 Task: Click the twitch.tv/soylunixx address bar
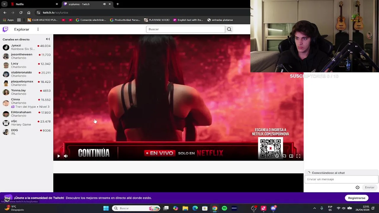coord(142,13)
